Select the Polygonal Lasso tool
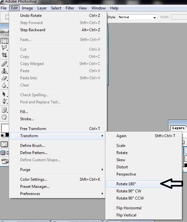187x222 pixels. click(4, 48)
